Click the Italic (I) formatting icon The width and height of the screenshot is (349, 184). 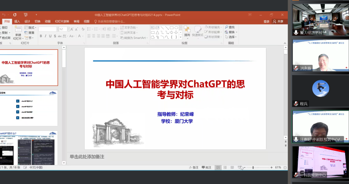click(x=46, y=36)
